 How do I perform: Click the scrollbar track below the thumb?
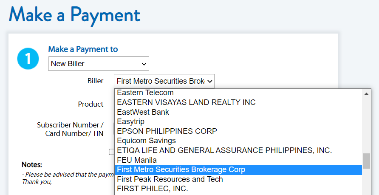366,183
